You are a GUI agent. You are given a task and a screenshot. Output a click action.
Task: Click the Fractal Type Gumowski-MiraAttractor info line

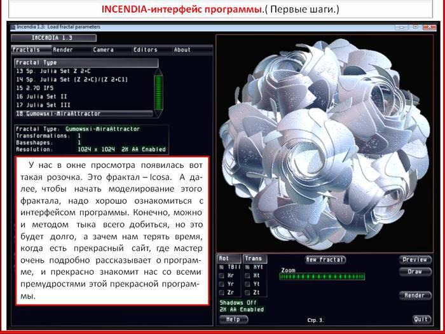coord(78,129)
